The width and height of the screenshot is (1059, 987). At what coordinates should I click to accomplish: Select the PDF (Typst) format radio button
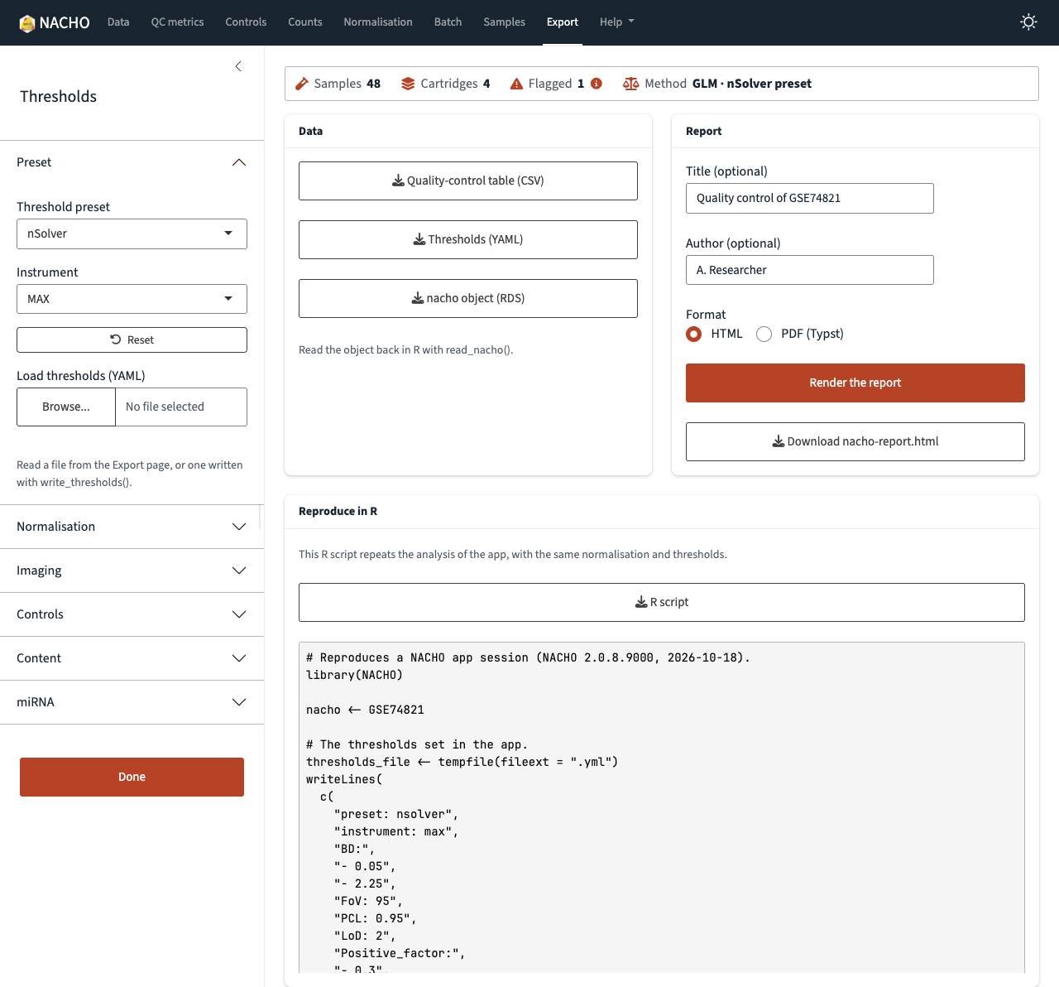point(764,334)
